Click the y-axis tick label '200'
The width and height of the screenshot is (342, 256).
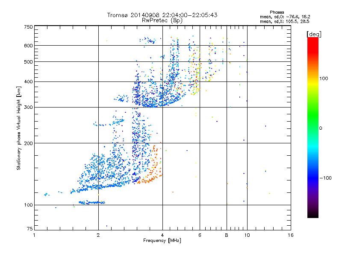[x=29, y=143]
